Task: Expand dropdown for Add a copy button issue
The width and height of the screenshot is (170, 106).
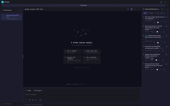Action: click(x=168, y=26)
